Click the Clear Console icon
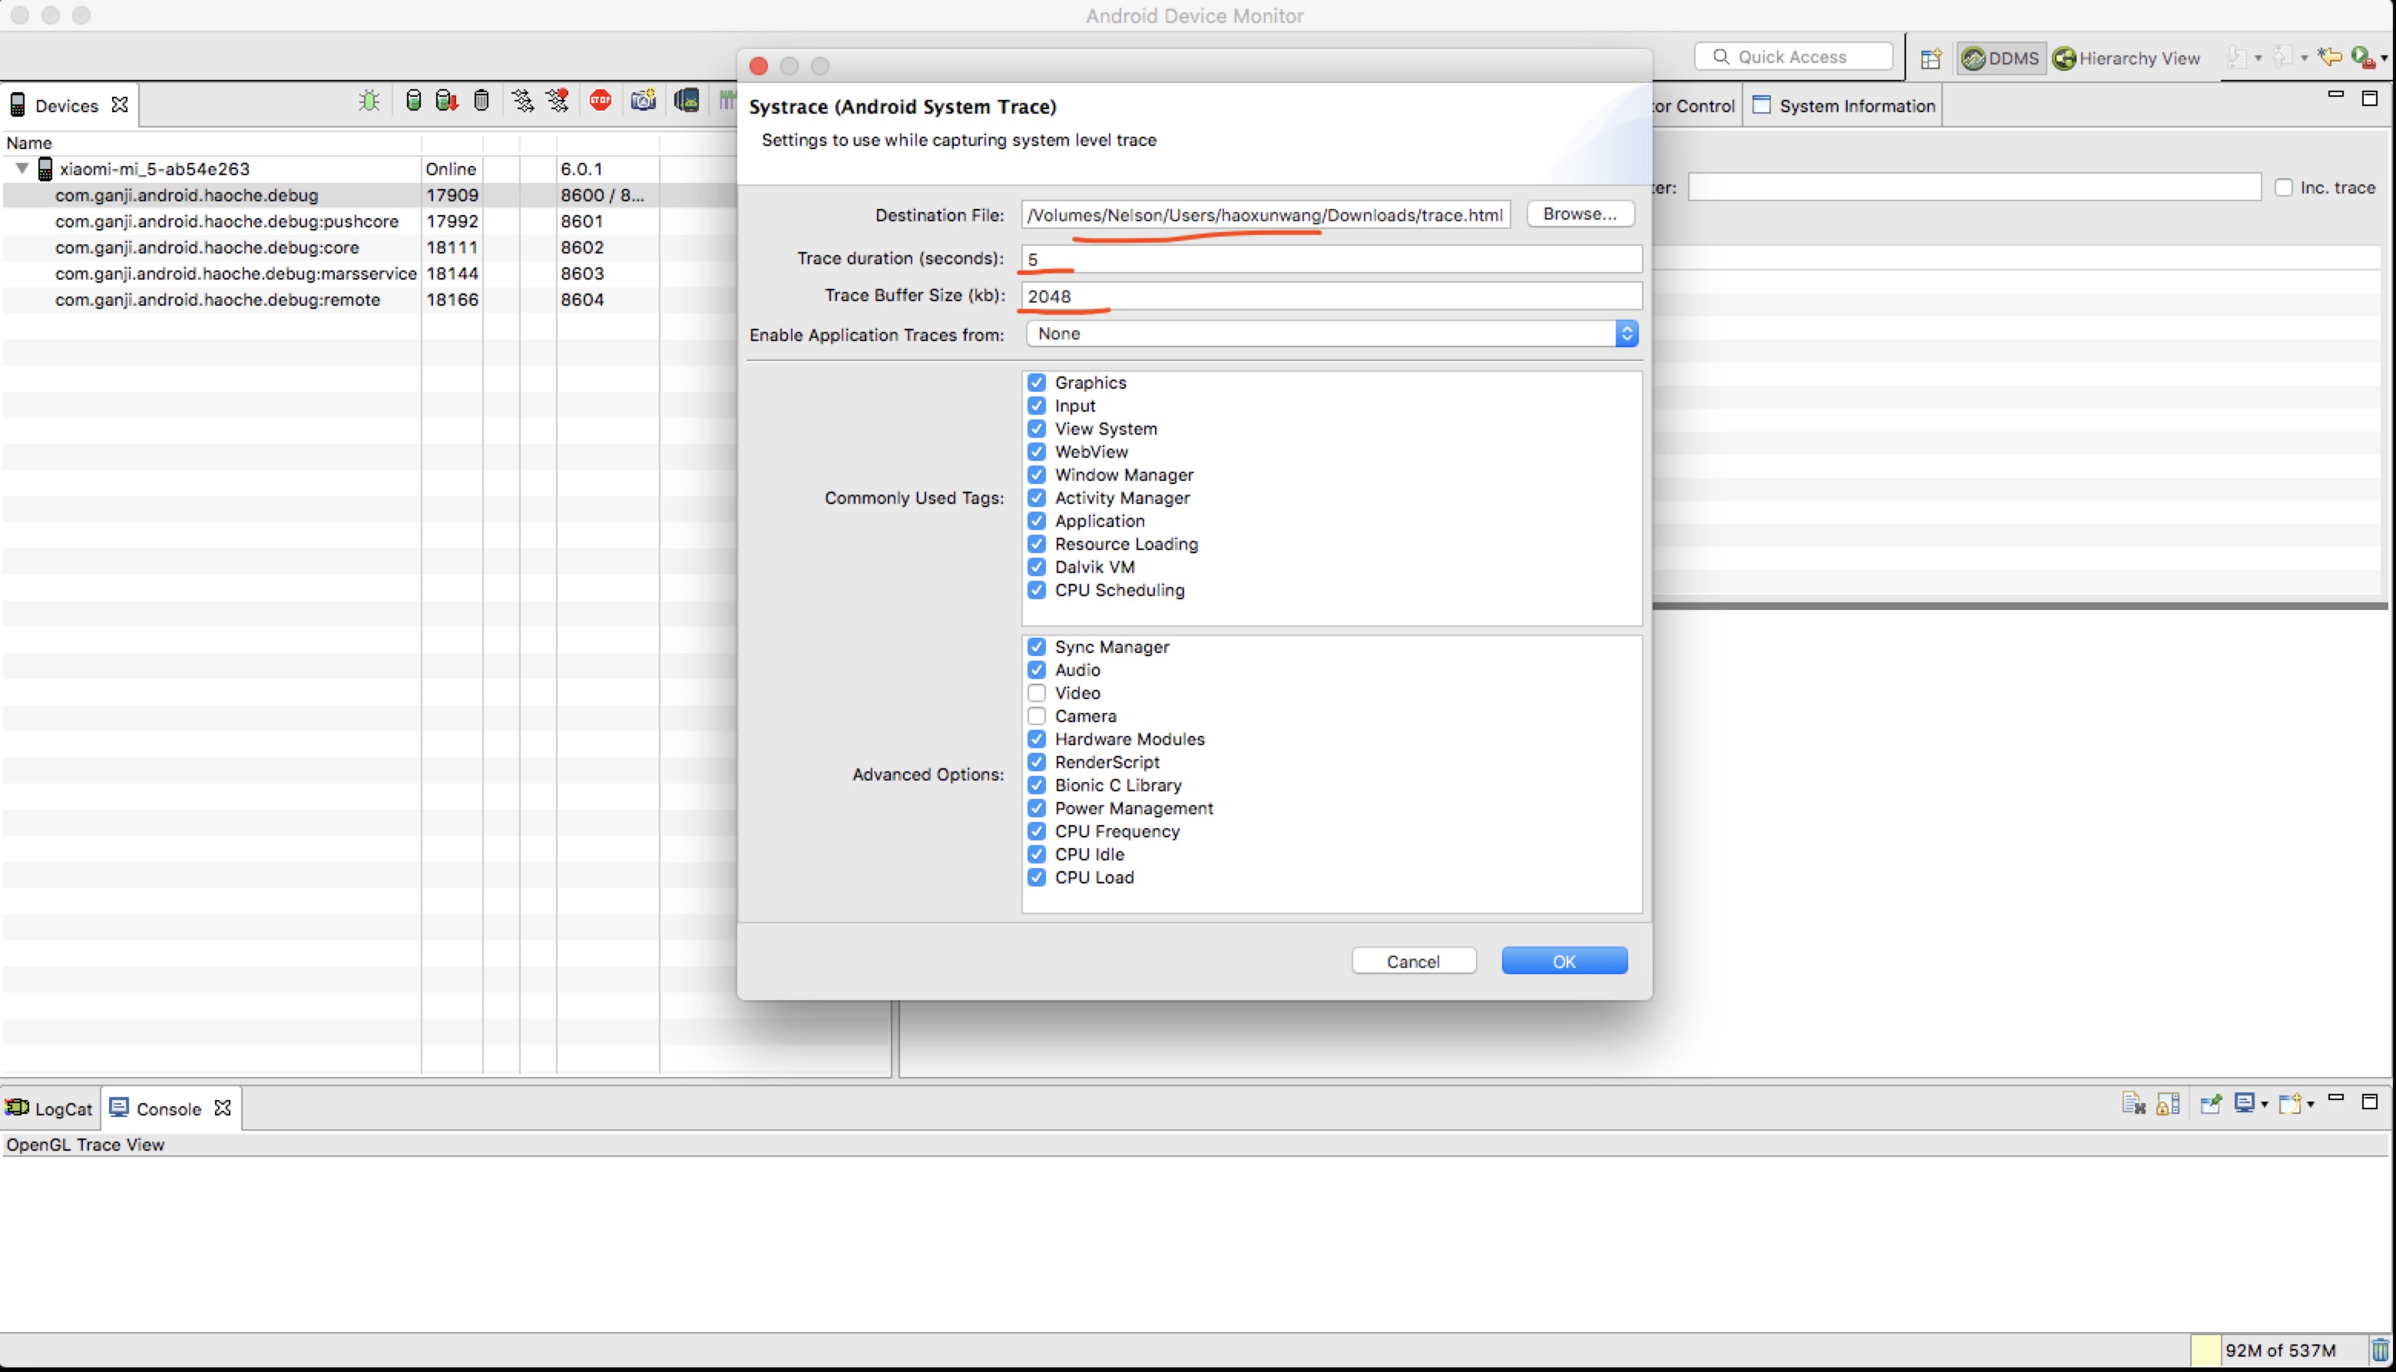This screenshot has width=2396, height=1372. pyautogui.click(x=2133, y=1103)
